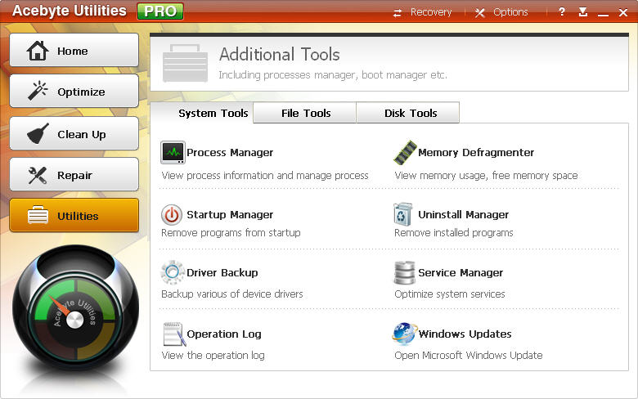Click 'Including processes manager, boot manager etc.'
Image resolution: width=638 pixels, height=399 pixels.
(x=333, y=75)
